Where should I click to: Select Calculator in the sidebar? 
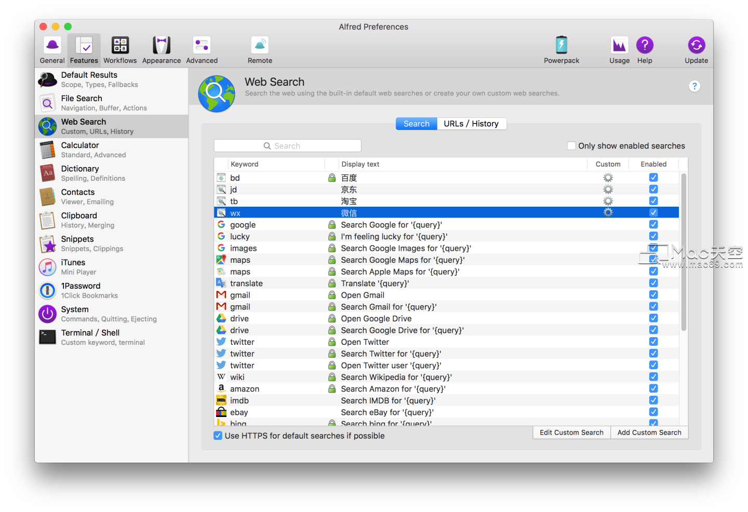112,150
